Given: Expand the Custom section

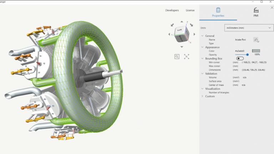Looking at the screenshot, I should [202, 96].
